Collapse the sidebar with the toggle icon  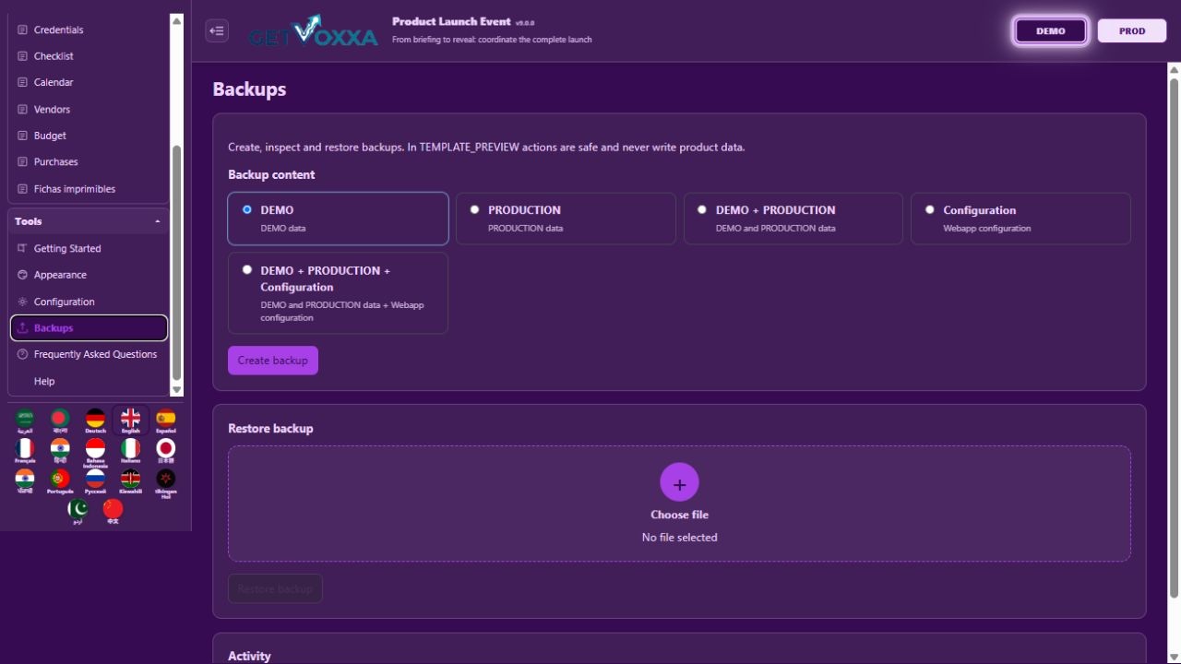point(217,30)
